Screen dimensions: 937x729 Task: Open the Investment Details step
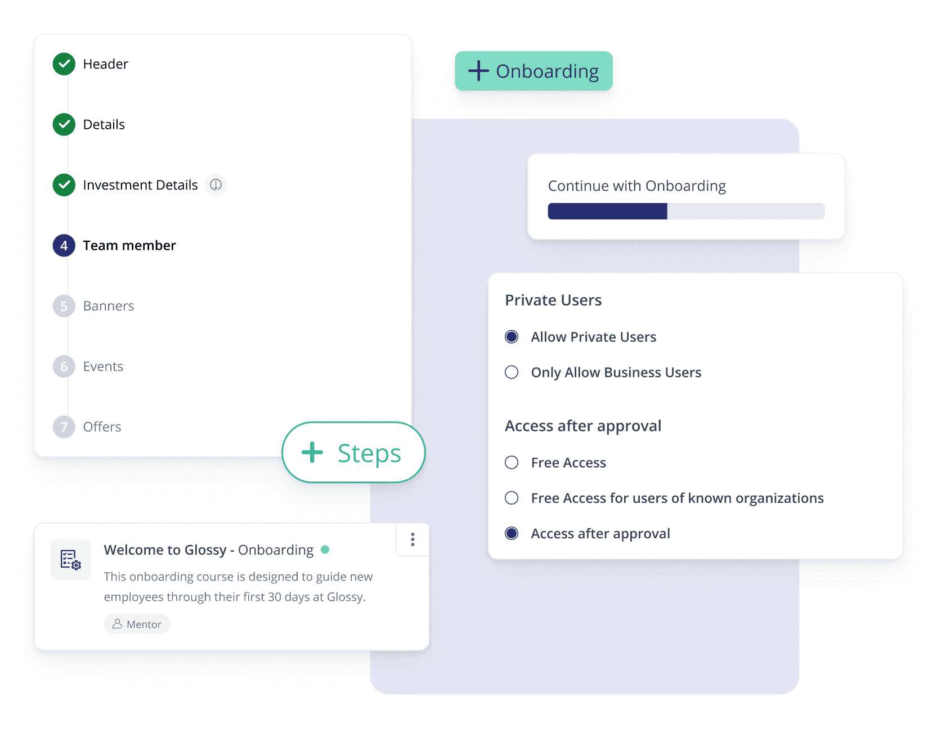point(140,185)
